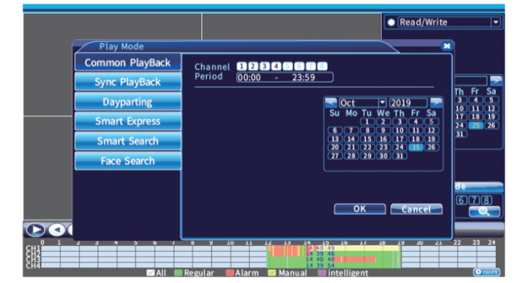532x283 pixels.
Task: Toggle channel 7 in background panel
Action: pyautogui.click(x=474, y=200)
